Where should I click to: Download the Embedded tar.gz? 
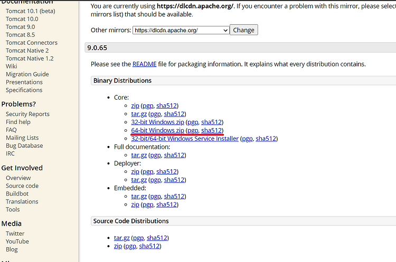click(139, 196)
